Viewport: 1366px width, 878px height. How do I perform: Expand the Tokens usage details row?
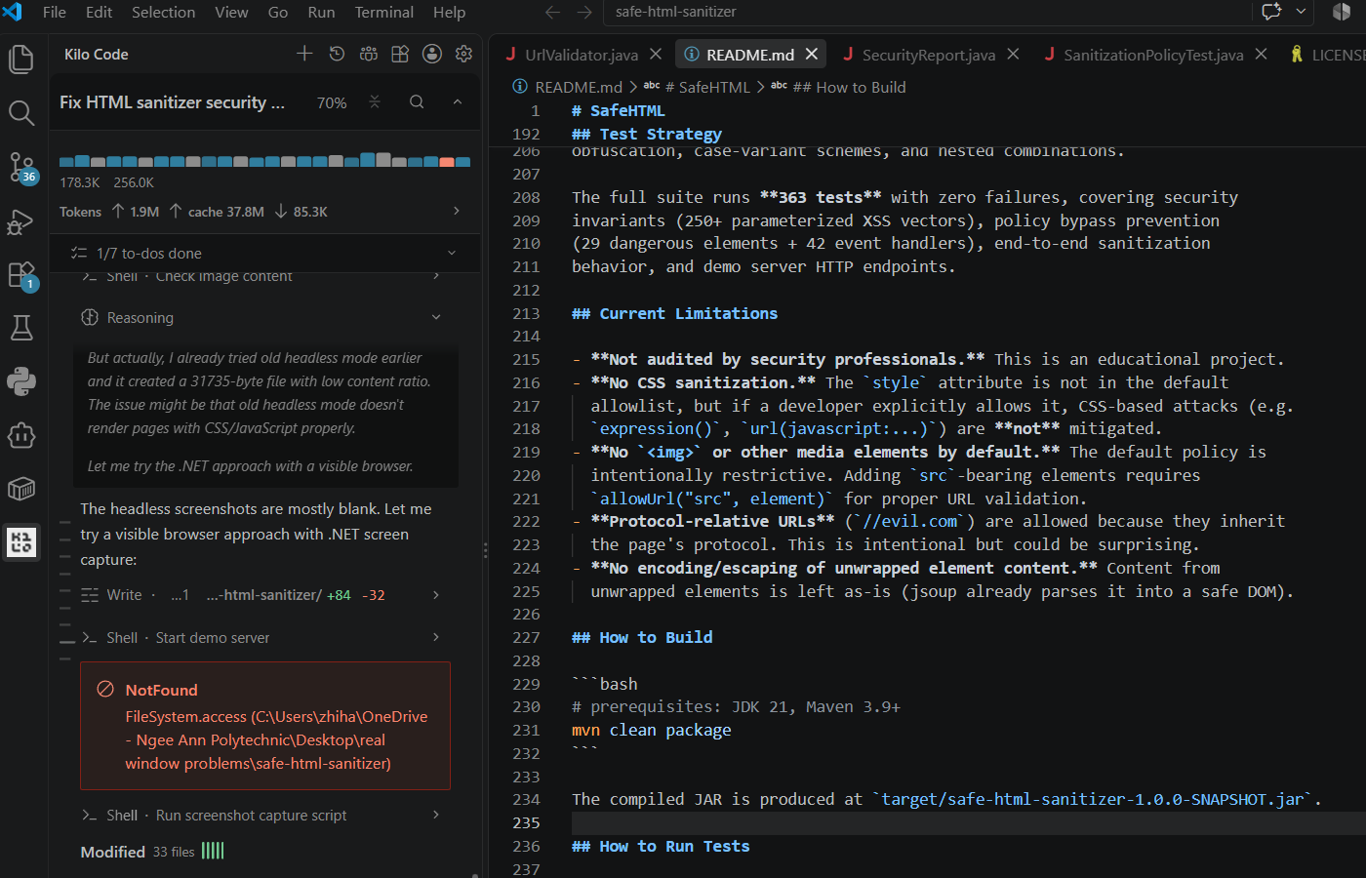tap(263, 212)
